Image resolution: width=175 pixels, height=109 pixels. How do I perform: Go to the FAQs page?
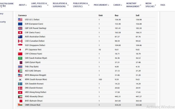coord(163,5)
